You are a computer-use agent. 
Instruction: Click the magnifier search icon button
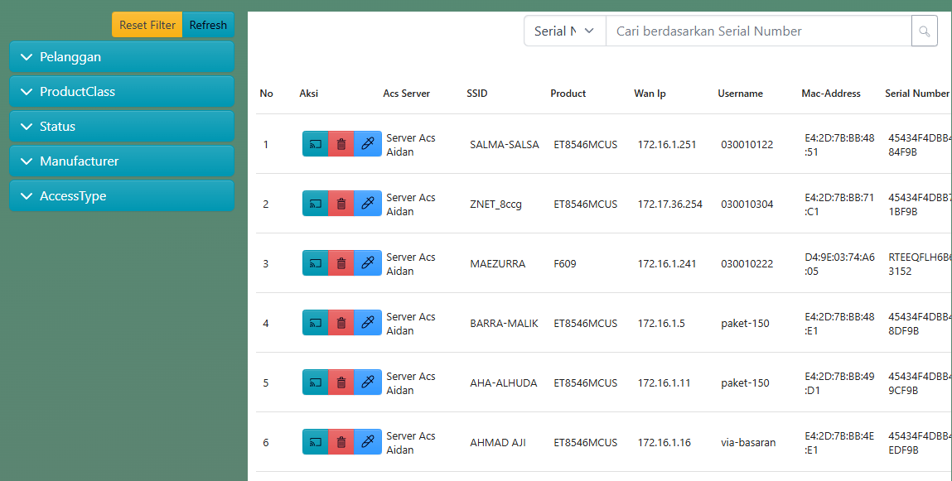click(x=925, y=31)
